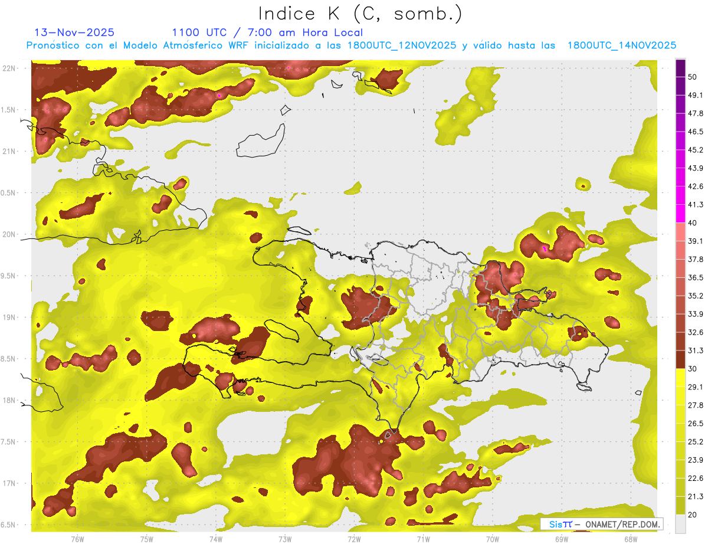
Task: Click the color scale value "49.1"
Action: (x=695, y=95)
